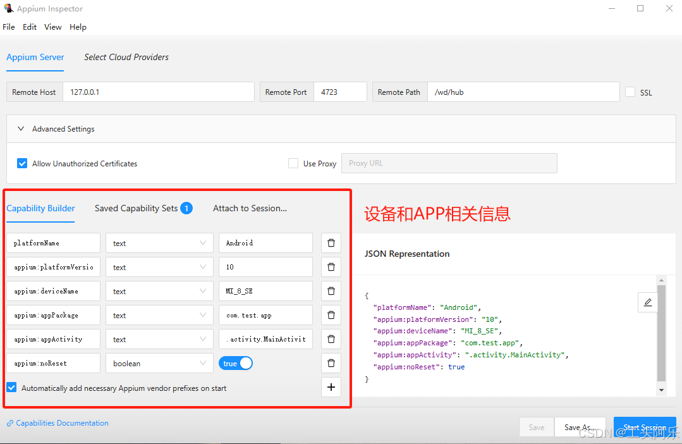Screen dimensions: 682x444
Task: Open boolean type dropdown for noReset
Action: coord(160,363)
